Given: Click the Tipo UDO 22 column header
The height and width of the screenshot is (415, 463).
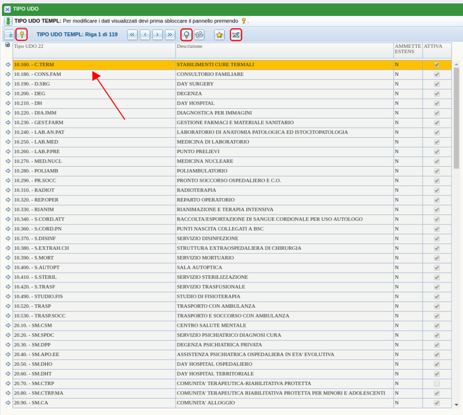Looking at the screenshot, I should pos(29,46).
